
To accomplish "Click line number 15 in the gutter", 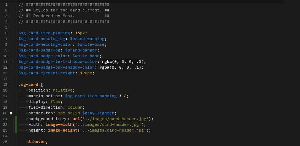I will pyautogui.click(x=5, y=85).
